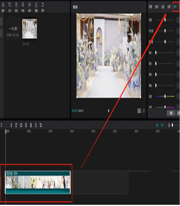Toggle the main track magnet snap icon

157,125
